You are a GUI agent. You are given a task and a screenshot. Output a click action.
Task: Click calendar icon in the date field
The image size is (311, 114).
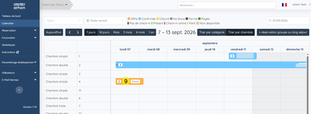click(x=270, y=20)
